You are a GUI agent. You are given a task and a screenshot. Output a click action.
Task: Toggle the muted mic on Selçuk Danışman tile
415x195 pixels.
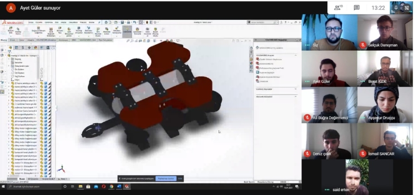pyautogui.click(x=363, y=45)
